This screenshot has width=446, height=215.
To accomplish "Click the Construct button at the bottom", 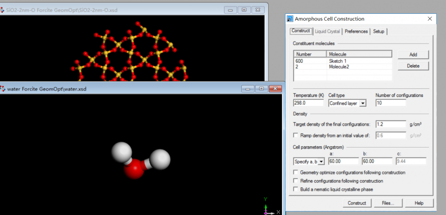I will 357,203.
